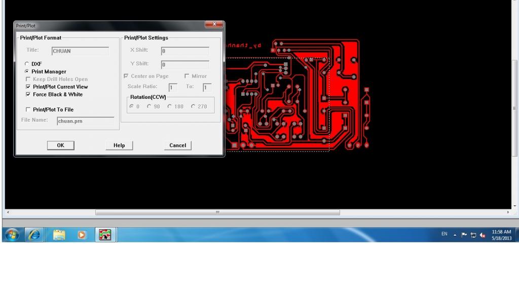Image resolution: width=519 pixels, height=292 pixels.
Task: Open Windows Explorer folder icon in taskbar
Action: (x=59, y=235)
